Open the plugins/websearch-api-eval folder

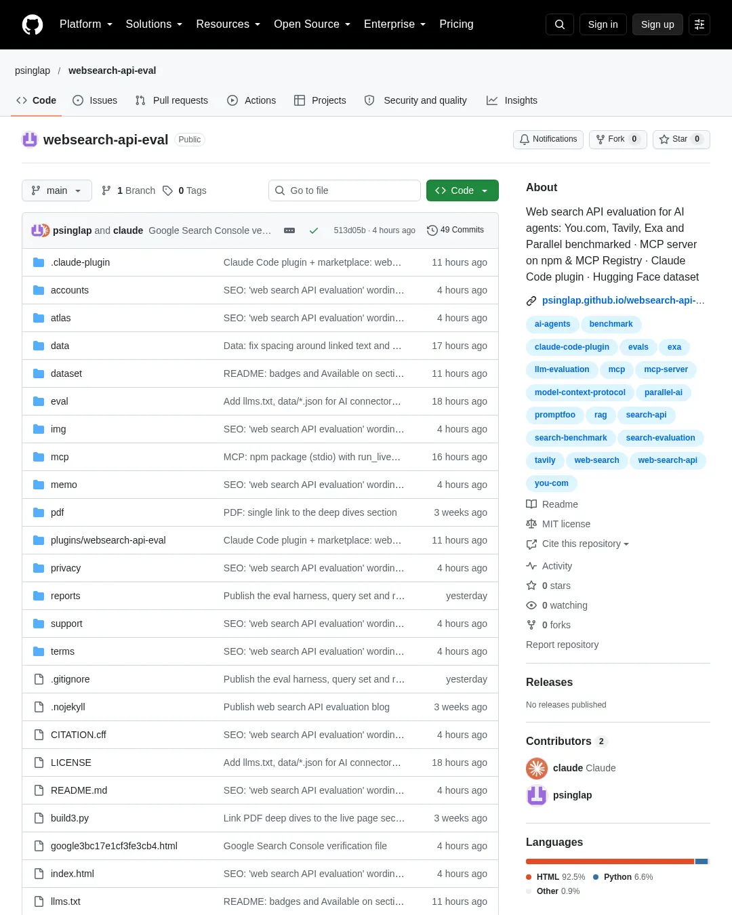click(x=108, y=540)
